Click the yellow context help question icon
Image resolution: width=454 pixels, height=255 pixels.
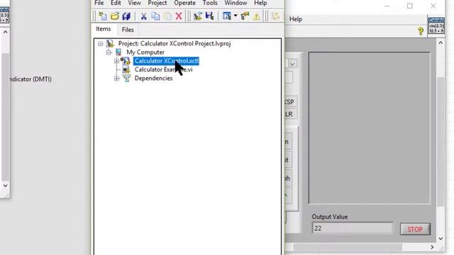[x=421, y=30]
